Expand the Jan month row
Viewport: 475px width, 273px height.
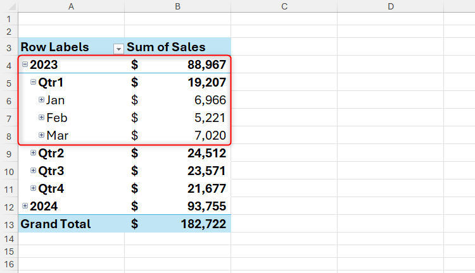coord(41,100)
